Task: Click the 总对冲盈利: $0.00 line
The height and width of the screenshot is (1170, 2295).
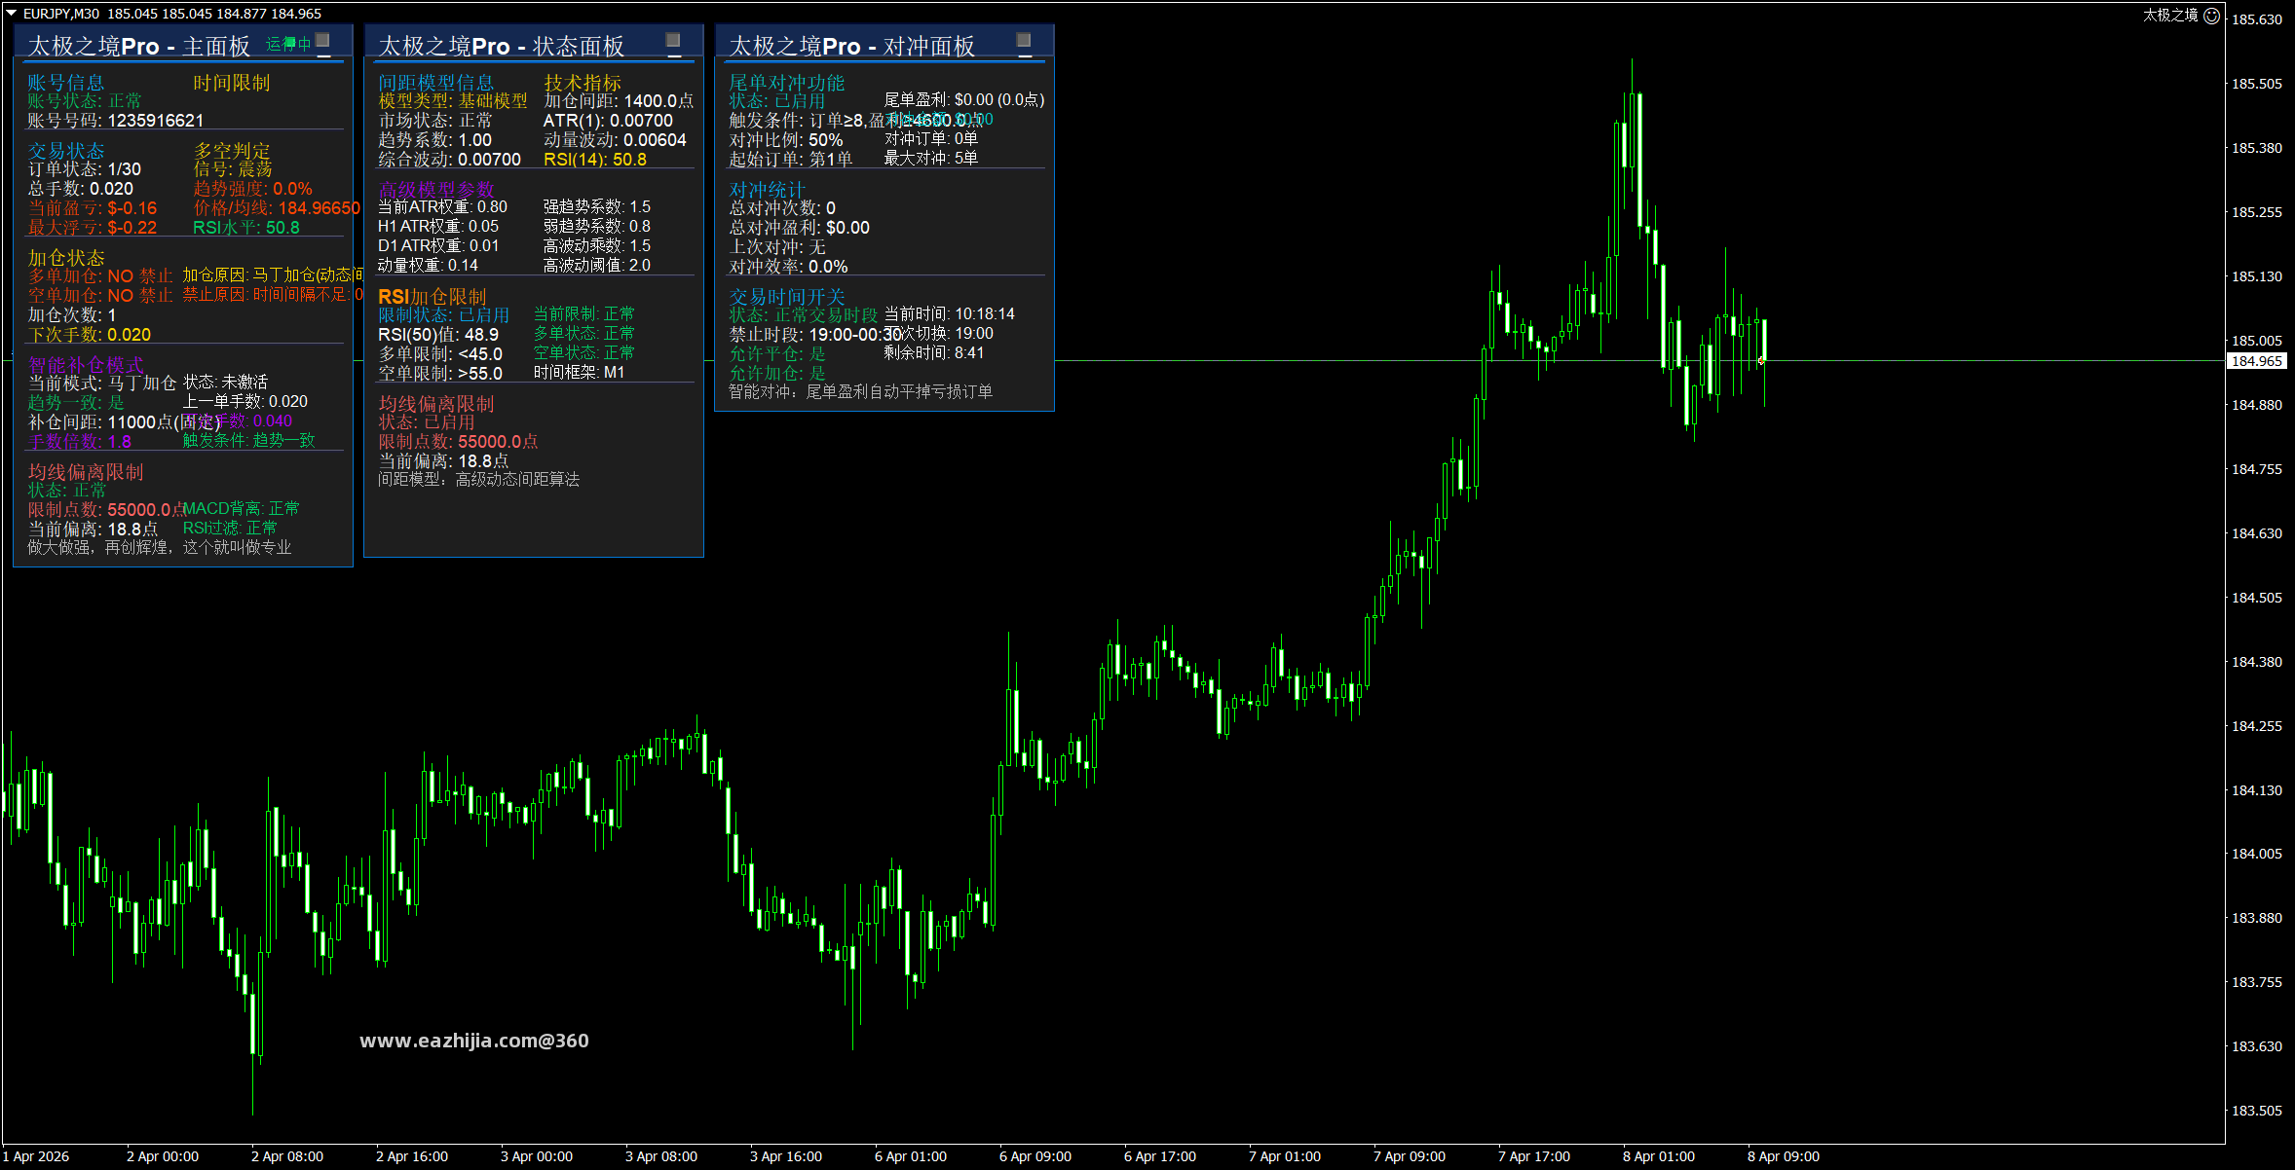Action: click(x=800, y=228)
